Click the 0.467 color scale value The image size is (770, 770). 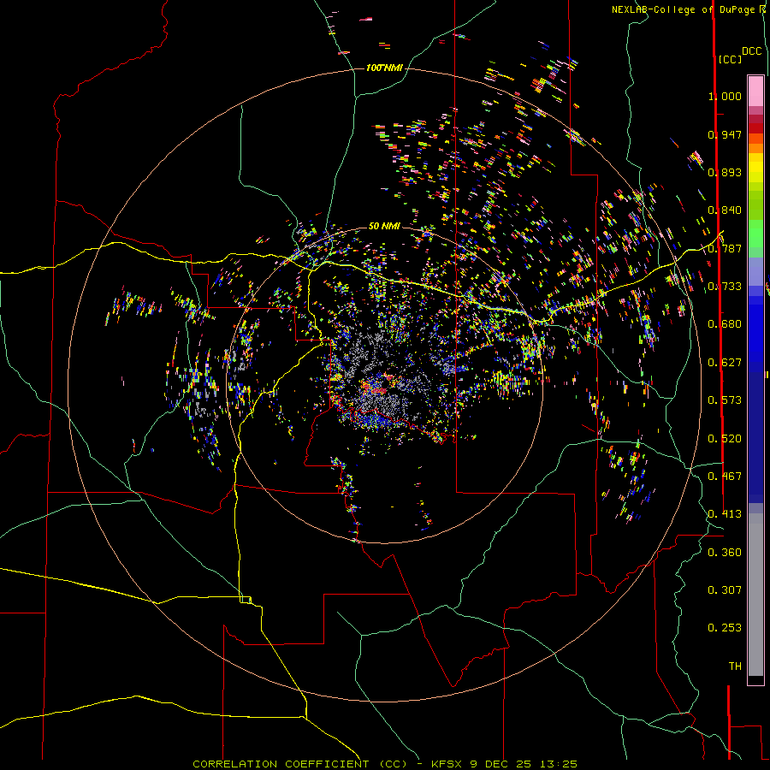click(x=725, y=477)
